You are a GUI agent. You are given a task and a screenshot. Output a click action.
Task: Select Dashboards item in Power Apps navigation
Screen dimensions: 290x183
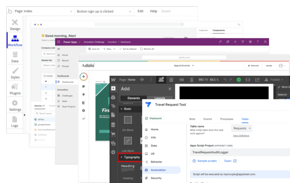point(66,82)
